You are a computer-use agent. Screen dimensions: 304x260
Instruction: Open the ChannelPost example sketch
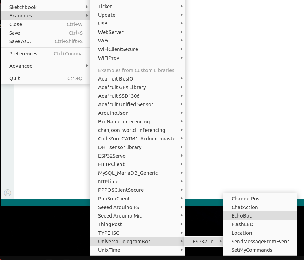click(x=260, y=198)
